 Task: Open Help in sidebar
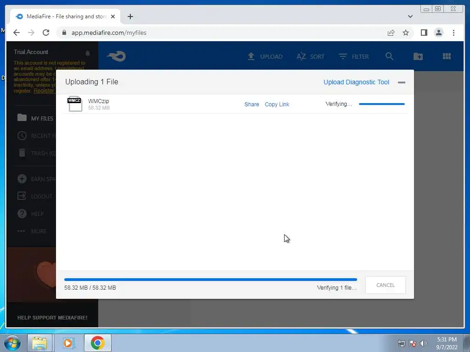pyautogui.click(x=31, y=214)
